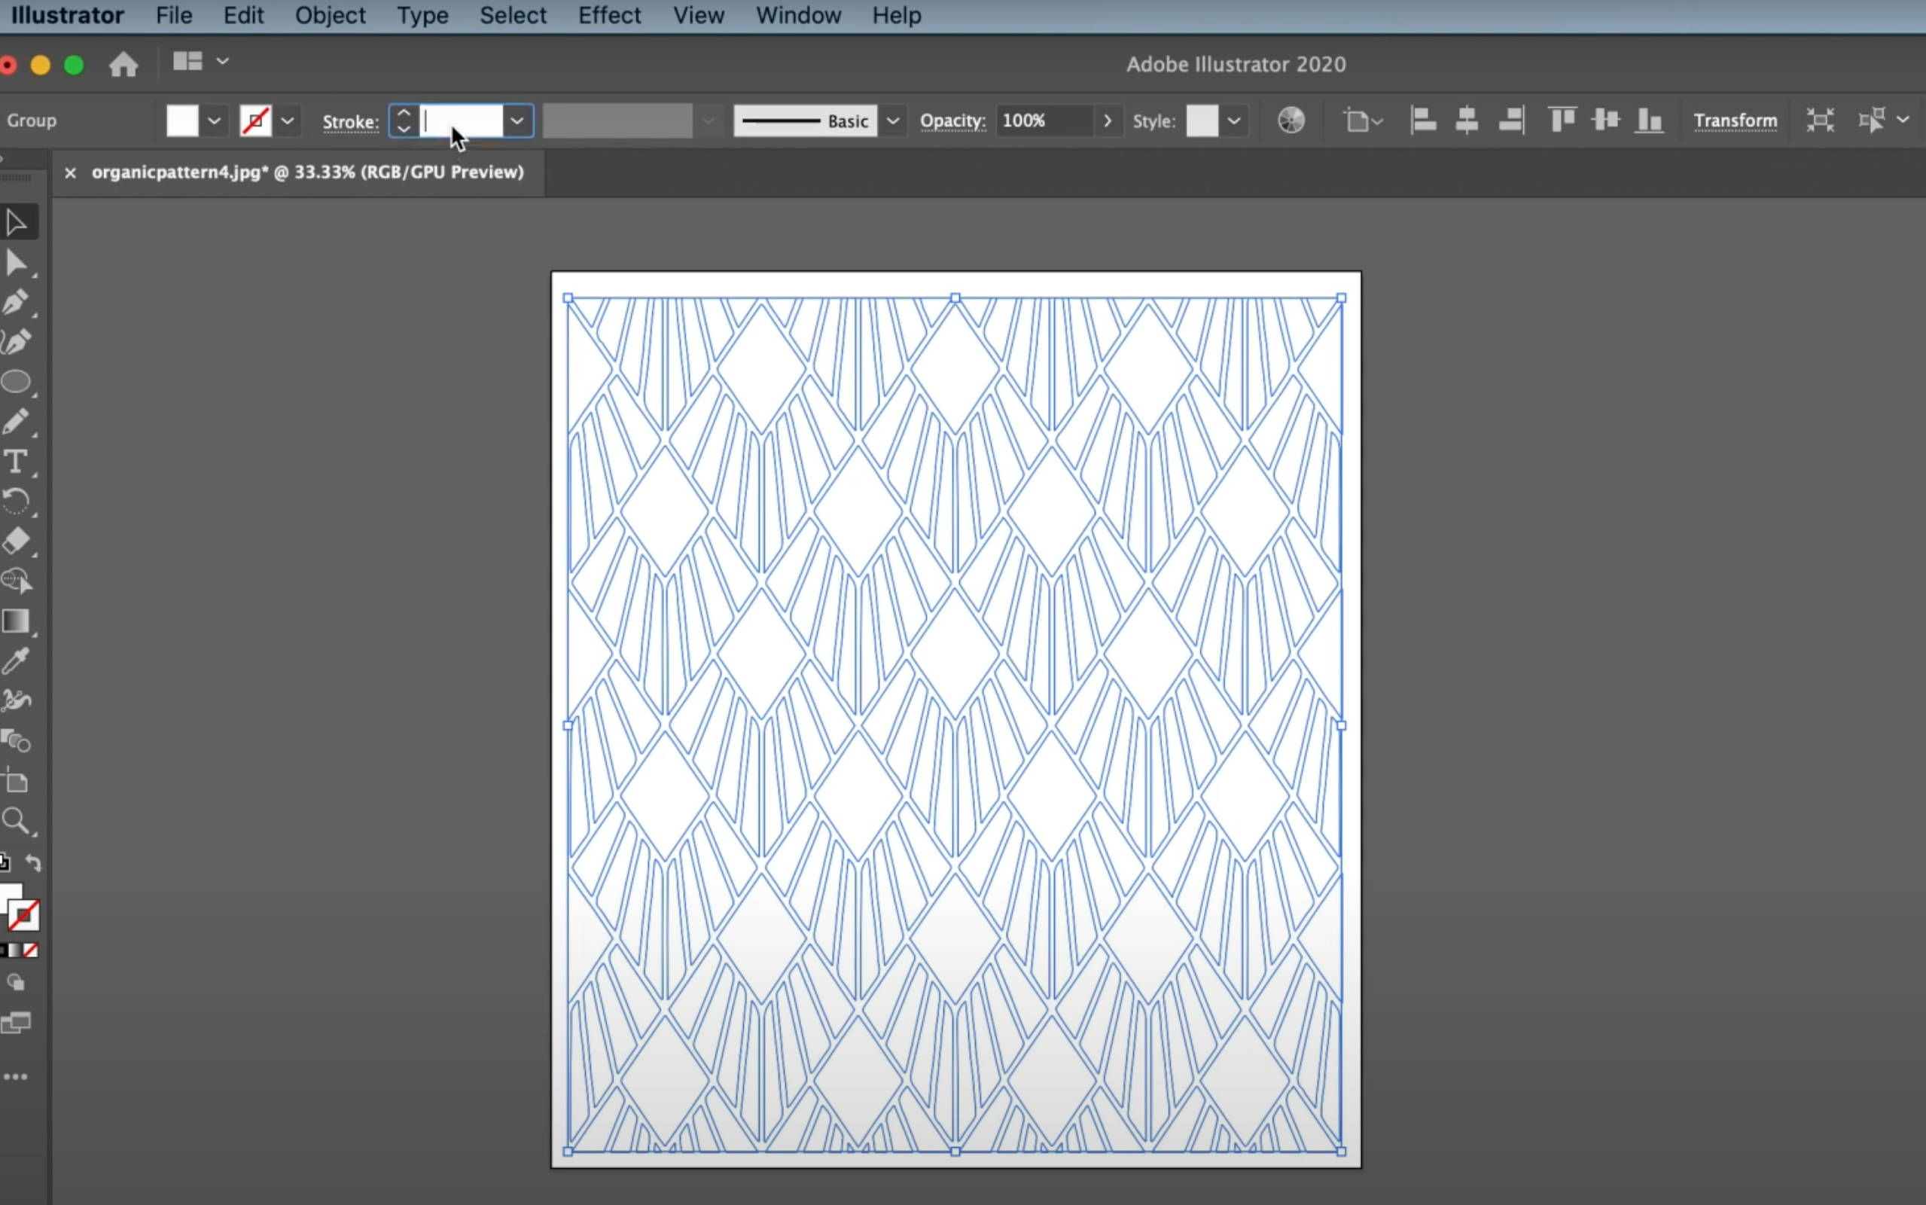Click the Draw Mode icon
This screenshot has height=1205, width=1926.
(x=16, y=983)
